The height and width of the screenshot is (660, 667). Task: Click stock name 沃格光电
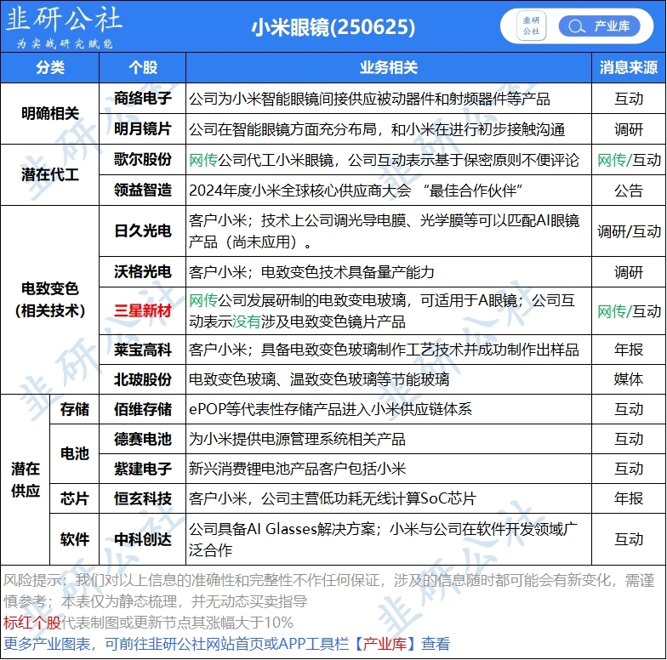point(143,272)
